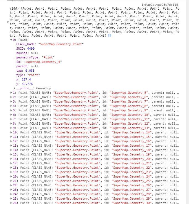
Task: Click the type value "Point"
Action: click(x=33, y=75)
